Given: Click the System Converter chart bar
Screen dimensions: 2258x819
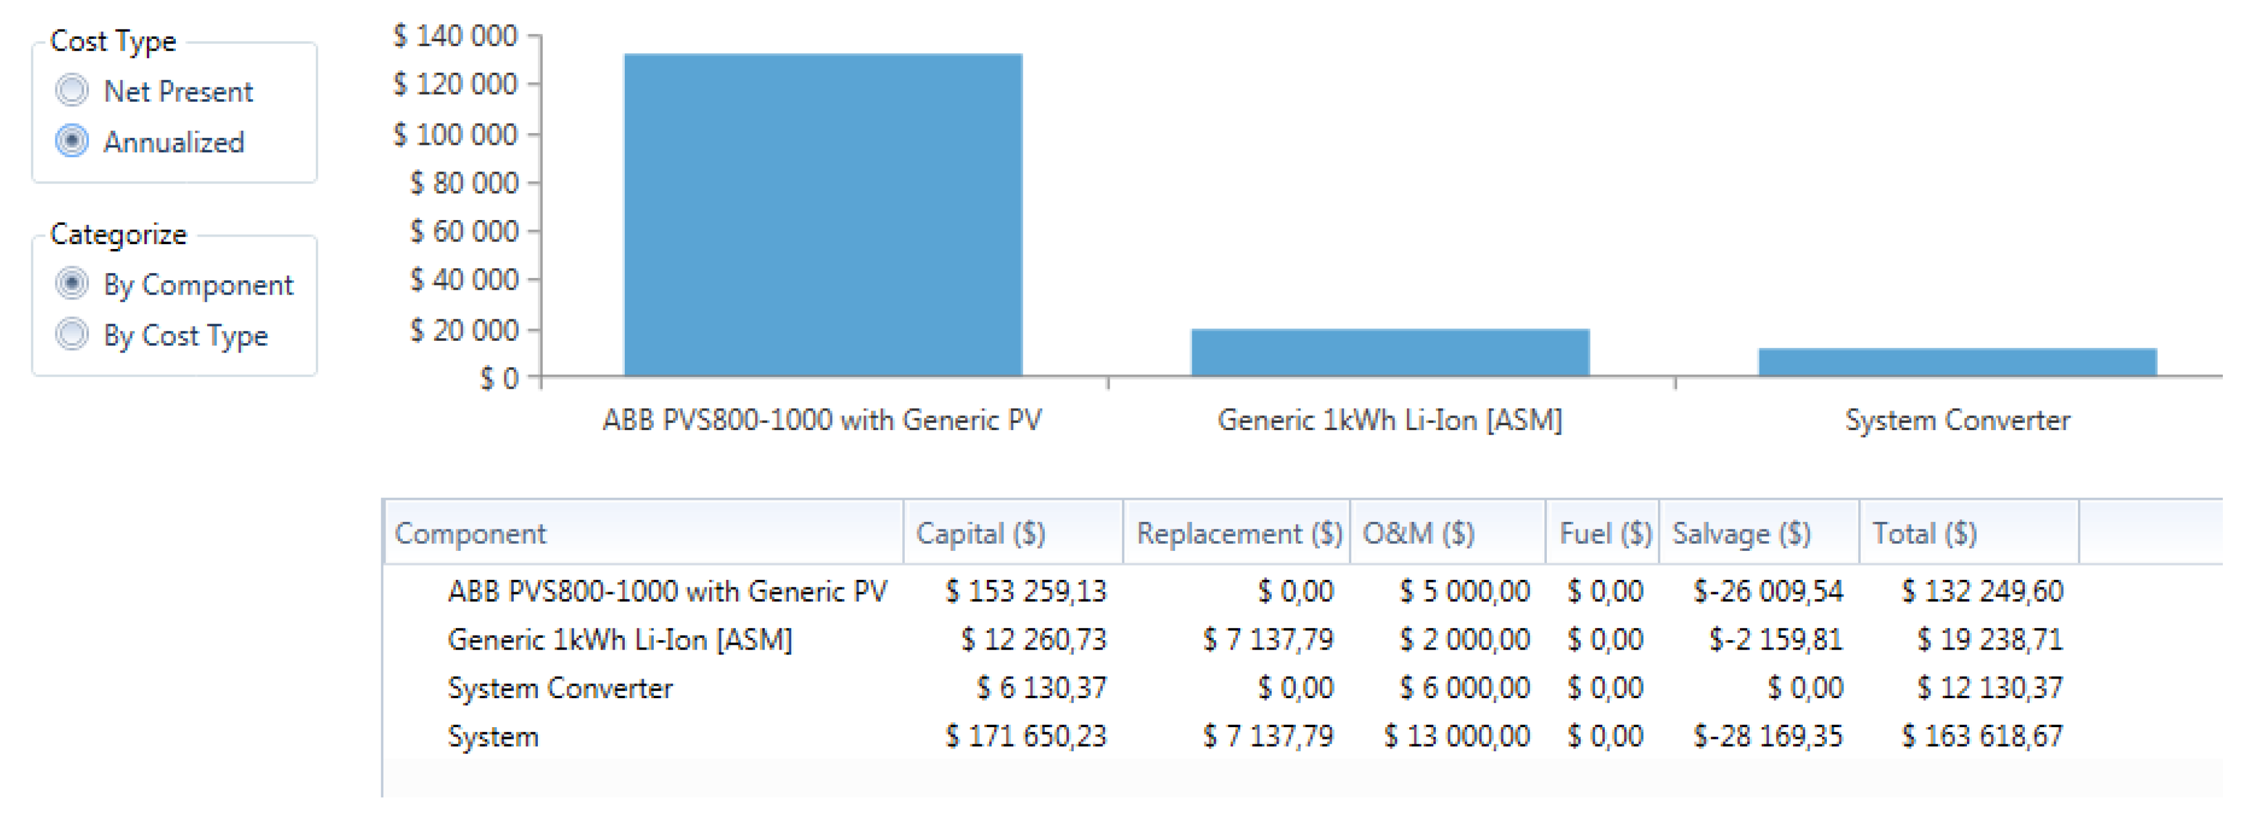Looking at the screenshot, I should [x=1958, y=362].
